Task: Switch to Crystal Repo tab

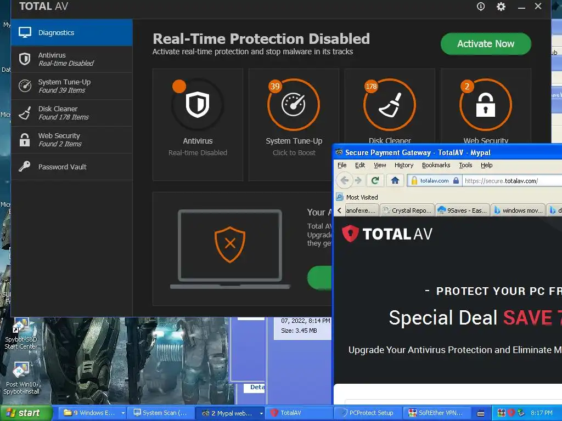Action: point(407,210)
